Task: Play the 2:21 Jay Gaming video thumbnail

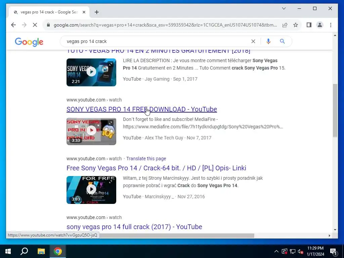Action: click(x=91, y=73)
